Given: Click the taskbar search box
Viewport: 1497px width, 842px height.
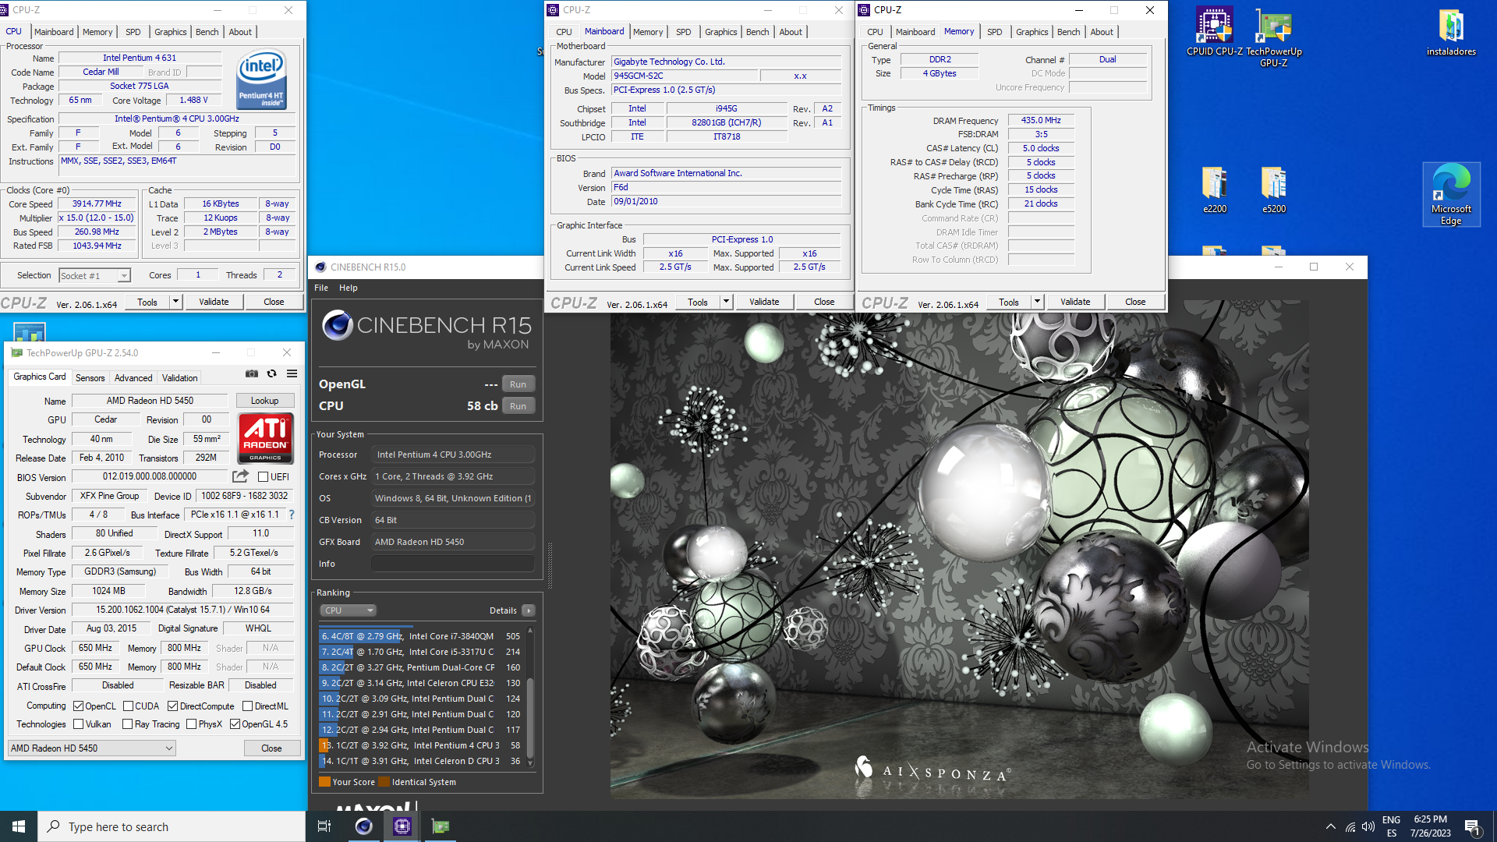Looking at the screenshot, I should pyautogui.click(x=172, y=826).
